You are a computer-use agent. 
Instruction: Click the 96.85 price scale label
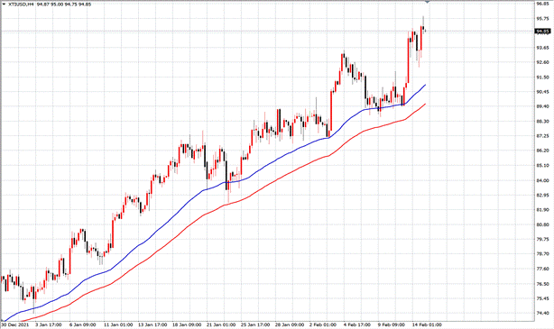click(542, 4)
